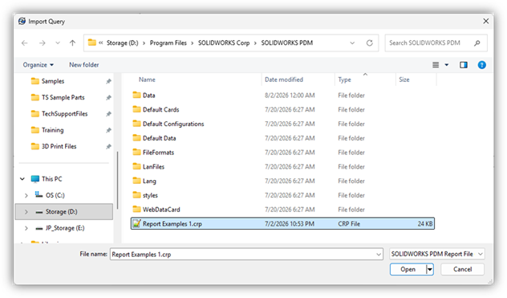Go back using the Back arrow

25,43
